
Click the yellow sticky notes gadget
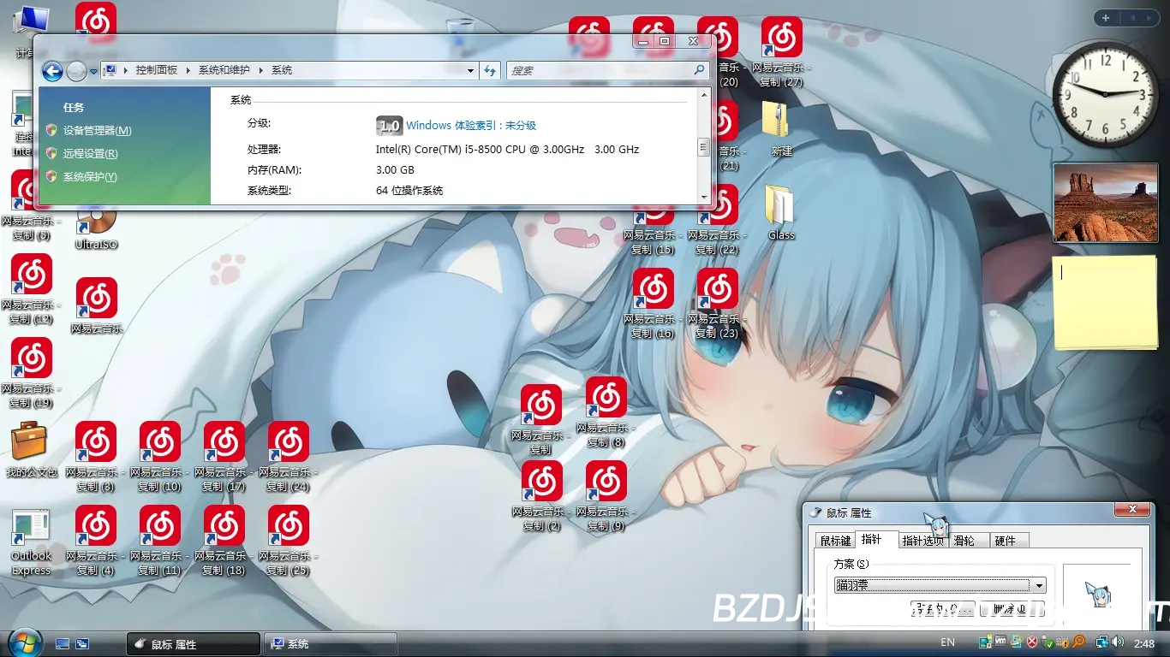[1105, 302]
